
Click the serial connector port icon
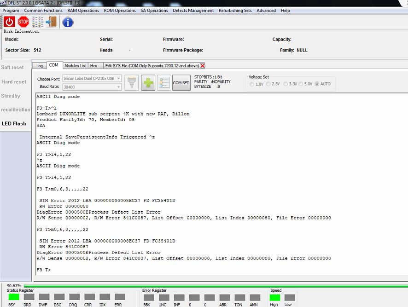(131, 83)
